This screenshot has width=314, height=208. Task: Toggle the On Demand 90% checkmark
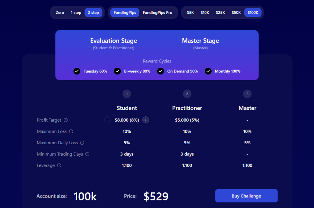(160, 71)
